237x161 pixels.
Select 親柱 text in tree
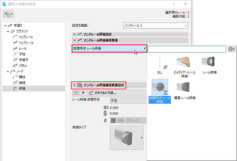click(22, 77)
